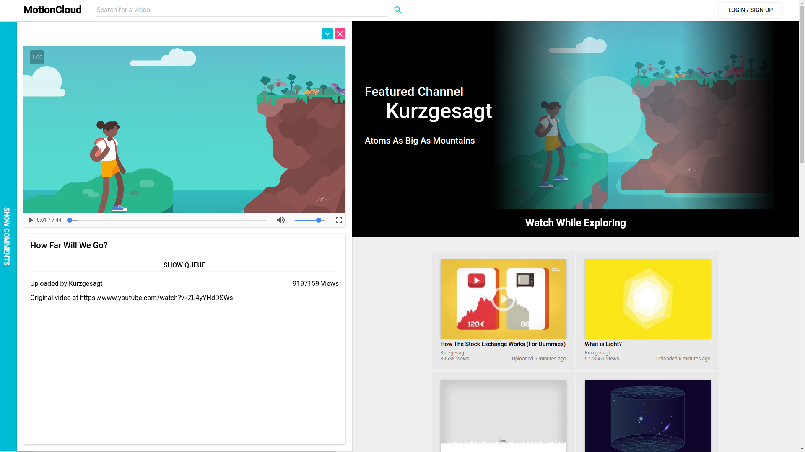Screen dimensions: 805x452
Task: Click the LOGIN / SIGN UP button
Action: tap(750, 10)
